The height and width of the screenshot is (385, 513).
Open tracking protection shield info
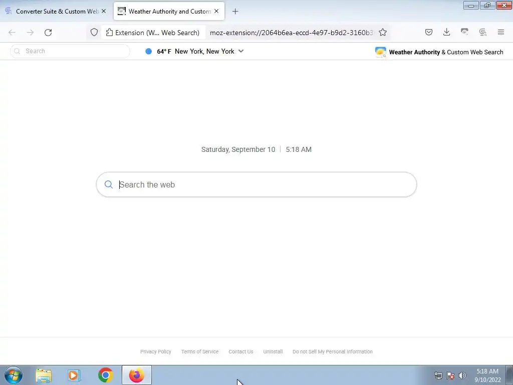[x=94, y=33]
